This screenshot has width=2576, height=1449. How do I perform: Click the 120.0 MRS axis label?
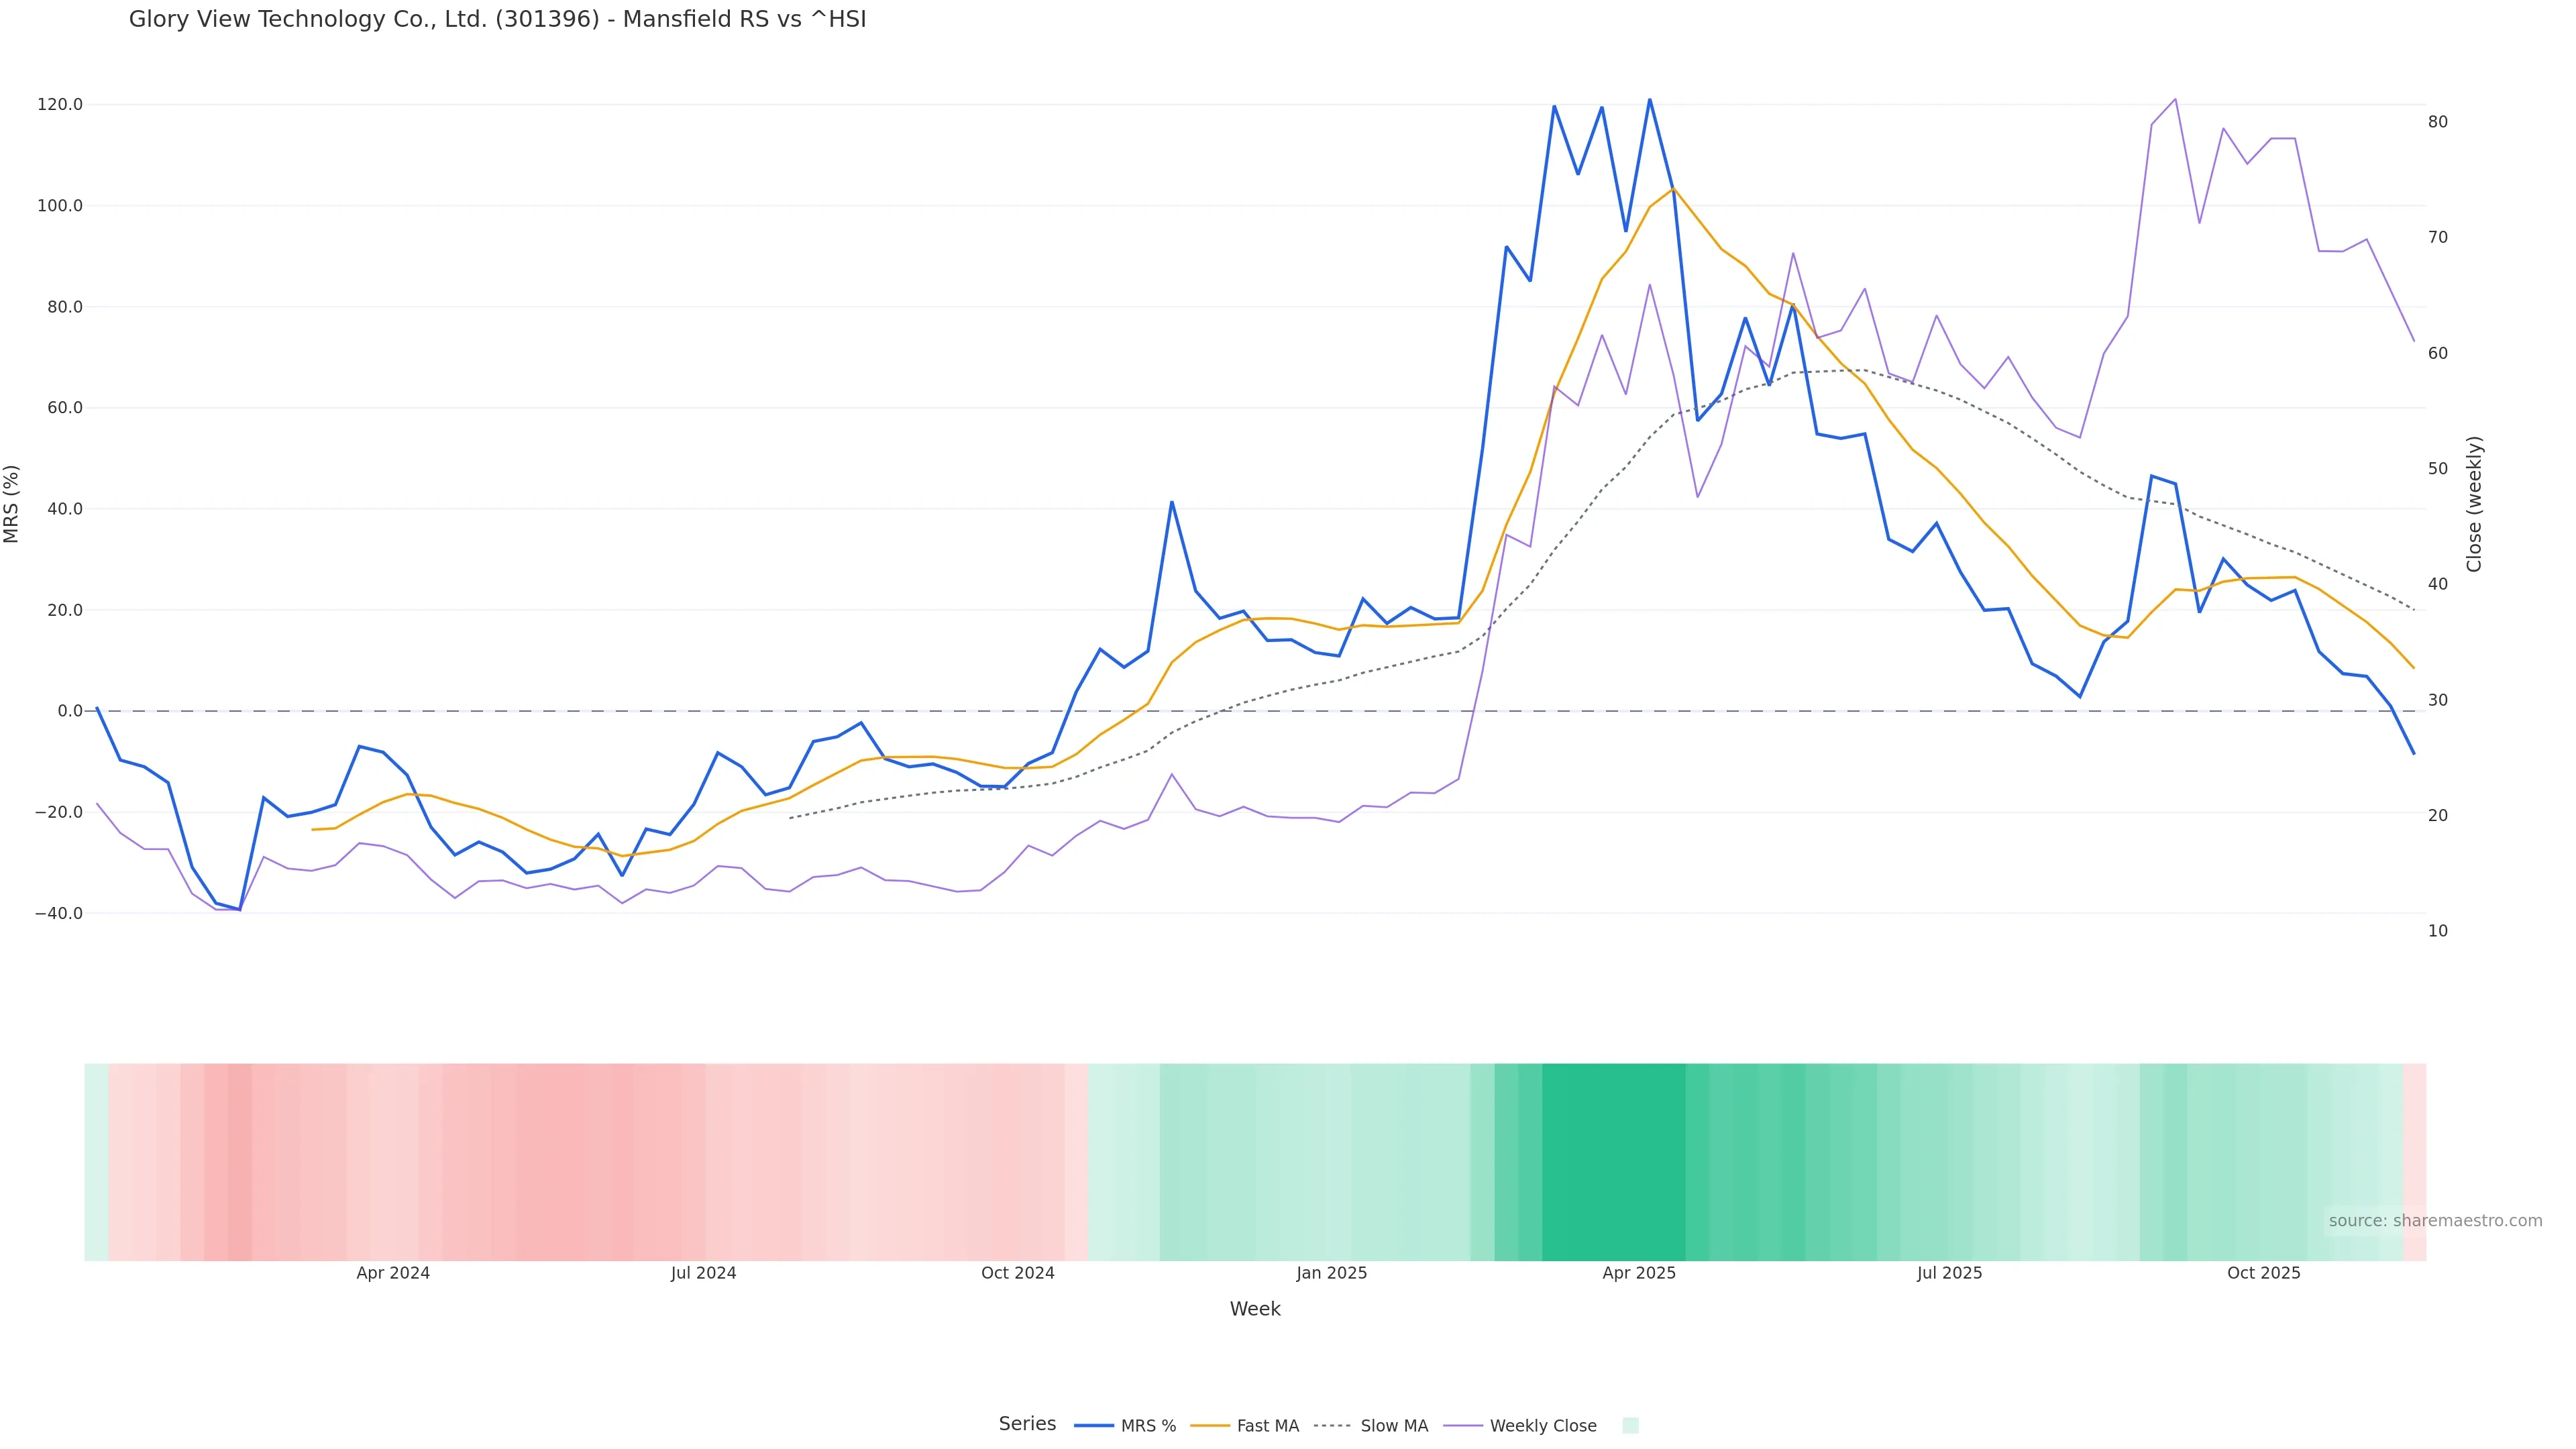[60, 105]
